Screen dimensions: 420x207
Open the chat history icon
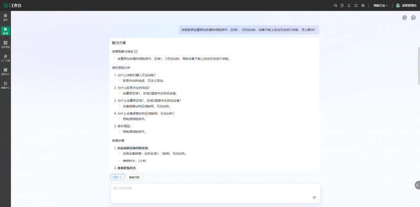coord(414,17)
